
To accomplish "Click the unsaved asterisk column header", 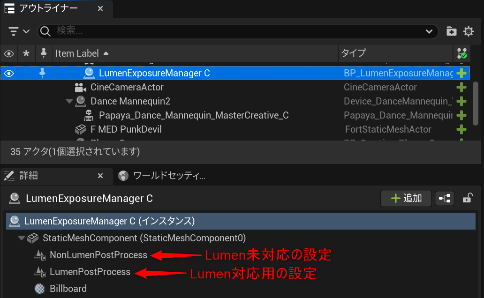I will 26,54.
